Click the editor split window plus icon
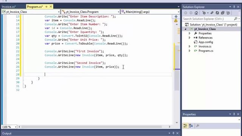242x136 pixels. 176,17
